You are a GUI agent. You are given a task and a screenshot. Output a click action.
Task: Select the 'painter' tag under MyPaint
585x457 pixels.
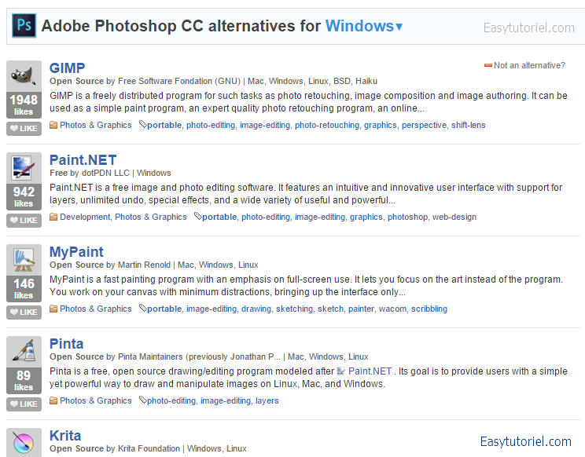pos(361,309)
